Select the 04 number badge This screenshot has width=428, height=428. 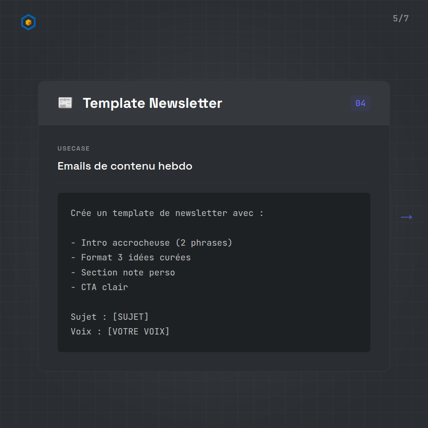point(360,103)
